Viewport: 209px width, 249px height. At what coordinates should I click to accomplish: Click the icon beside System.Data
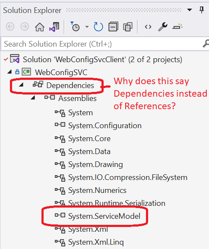(60, 152)
